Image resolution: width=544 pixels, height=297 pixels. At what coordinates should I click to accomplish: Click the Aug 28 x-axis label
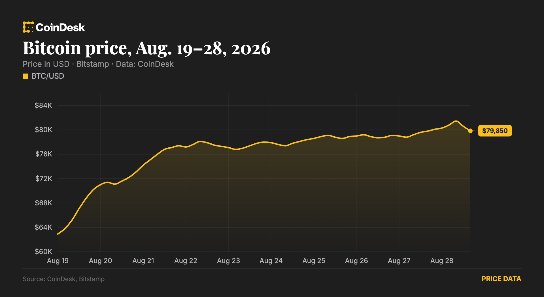pyautogui.click(x=442, y=261)
